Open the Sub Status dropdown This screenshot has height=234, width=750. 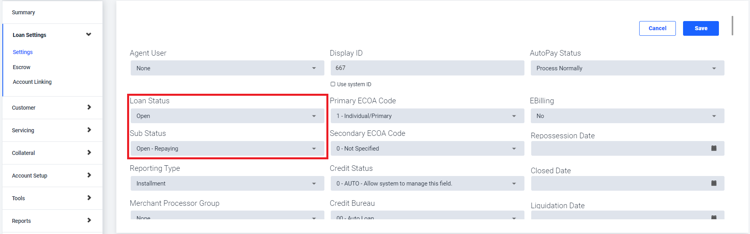tap(227, 149)
